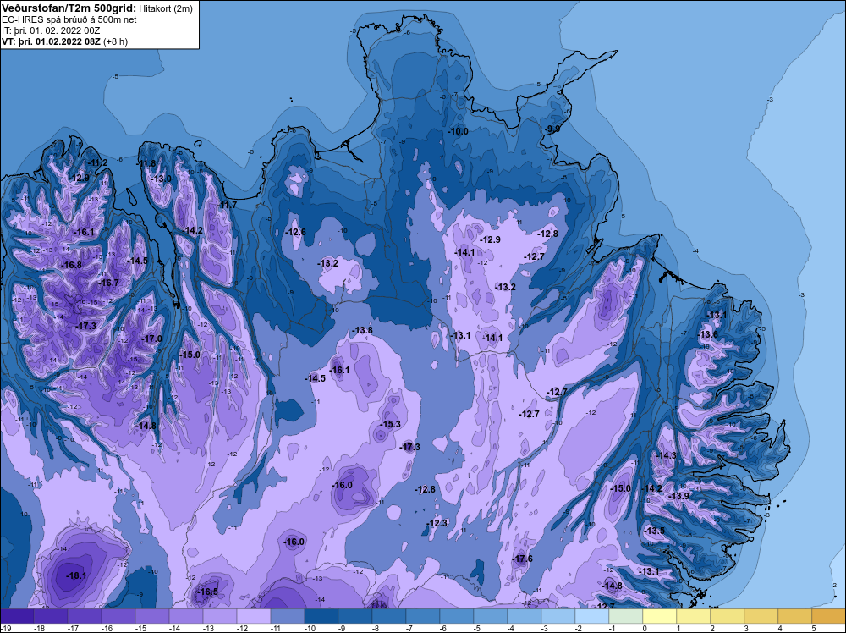Click the -11.7 temperature label
846x633 pixels.
pos(227,205)
